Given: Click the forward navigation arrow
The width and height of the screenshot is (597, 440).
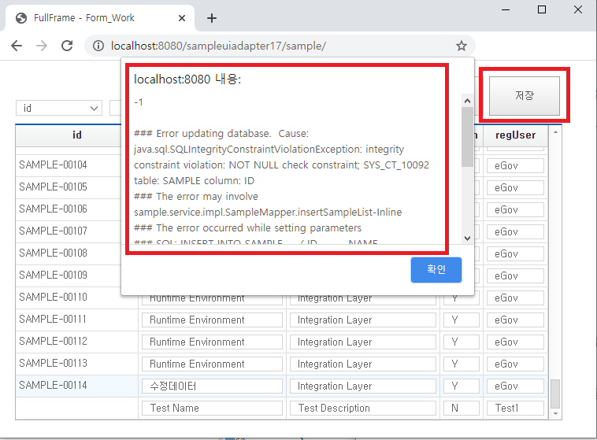Looking at the screenshot, I should (x=42, y=46).
